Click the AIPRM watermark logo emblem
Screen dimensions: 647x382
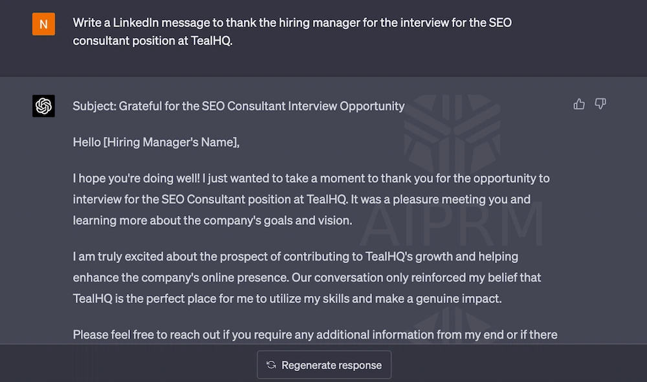pos(452,133)
